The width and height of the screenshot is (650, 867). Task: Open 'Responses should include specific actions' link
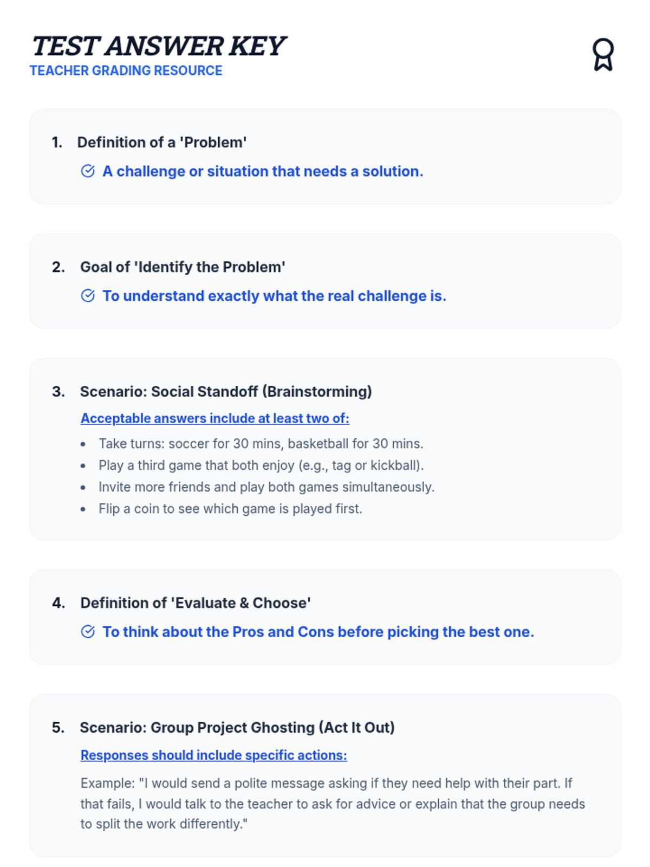pyautogui.click(x=214, y=755)
